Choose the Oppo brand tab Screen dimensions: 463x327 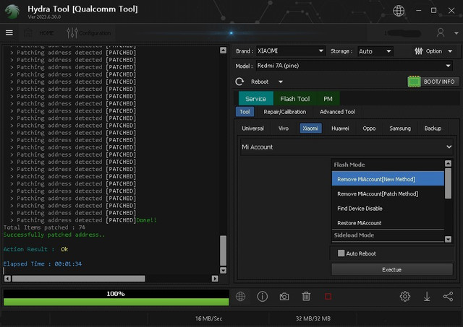pos(369,128)
